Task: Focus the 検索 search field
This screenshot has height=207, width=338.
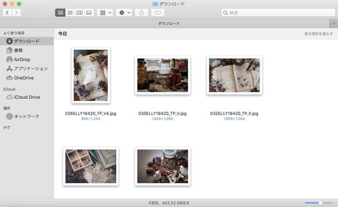Action: click(x=278, y=13)
